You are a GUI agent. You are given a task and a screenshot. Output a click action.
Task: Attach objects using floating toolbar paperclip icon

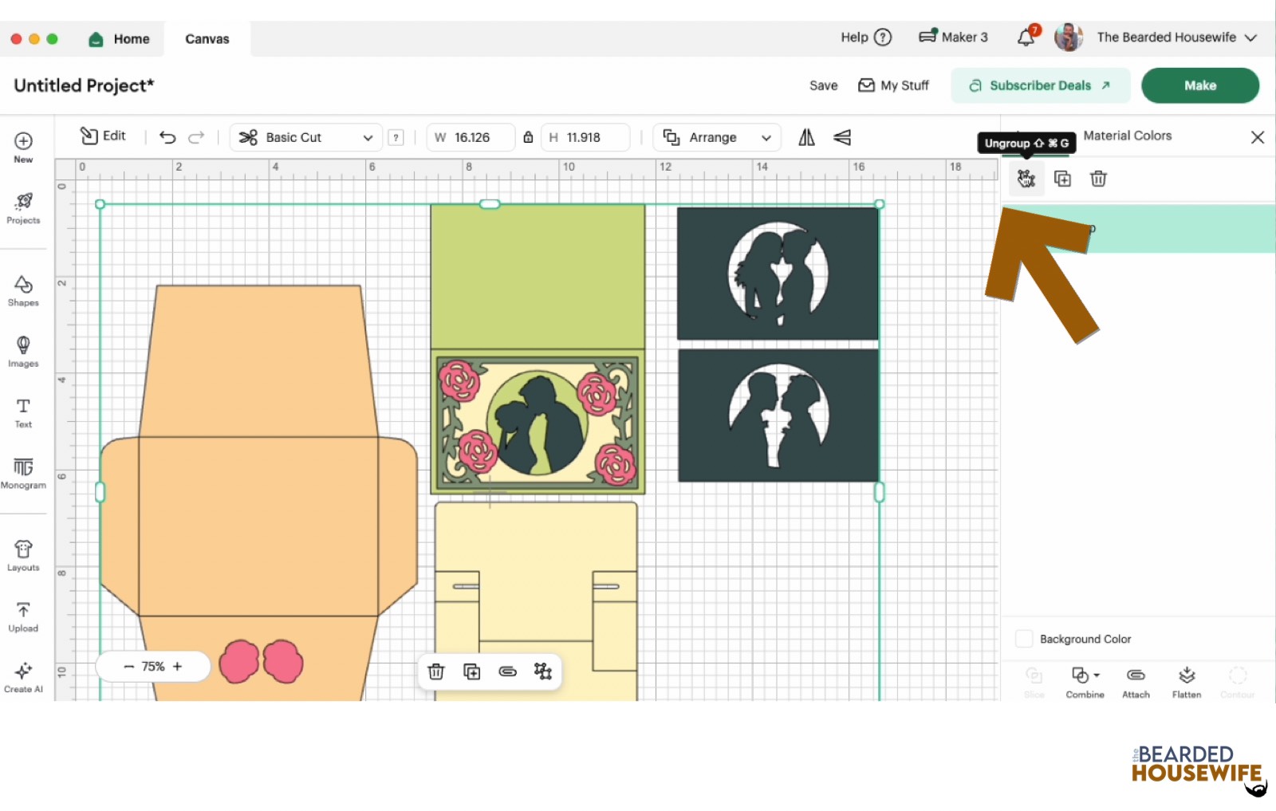tap(507, 671)
